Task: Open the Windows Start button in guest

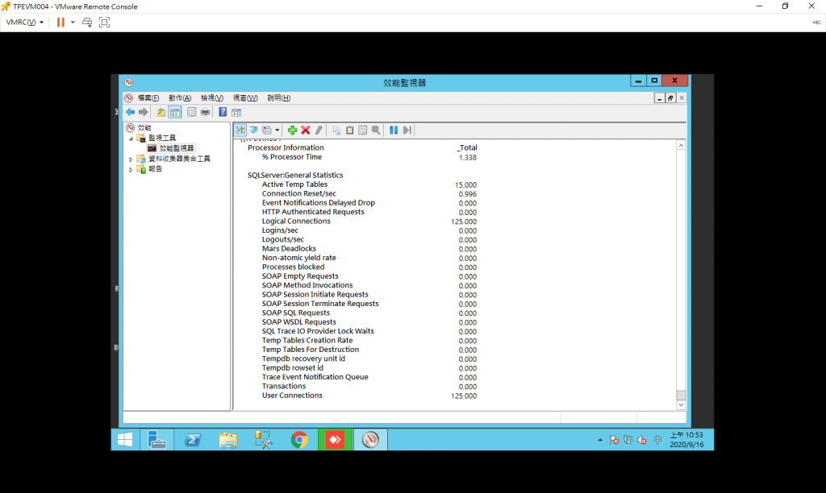Action: [125, 440]
